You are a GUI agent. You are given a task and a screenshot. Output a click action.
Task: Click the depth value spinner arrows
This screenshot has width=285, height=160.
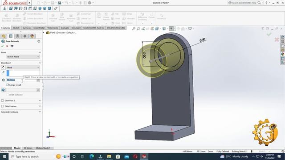tap(38, 80)
